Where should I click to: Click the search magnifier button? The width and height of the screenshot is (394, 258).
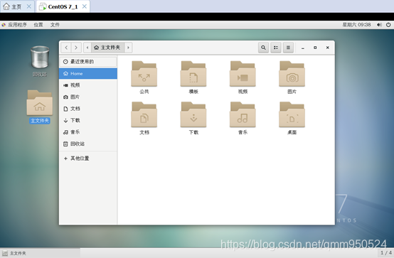263,48
